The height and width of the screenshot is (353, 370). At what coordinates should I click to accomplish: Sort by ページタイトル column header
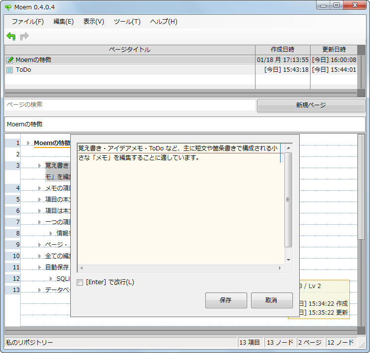tap(130, 50)
